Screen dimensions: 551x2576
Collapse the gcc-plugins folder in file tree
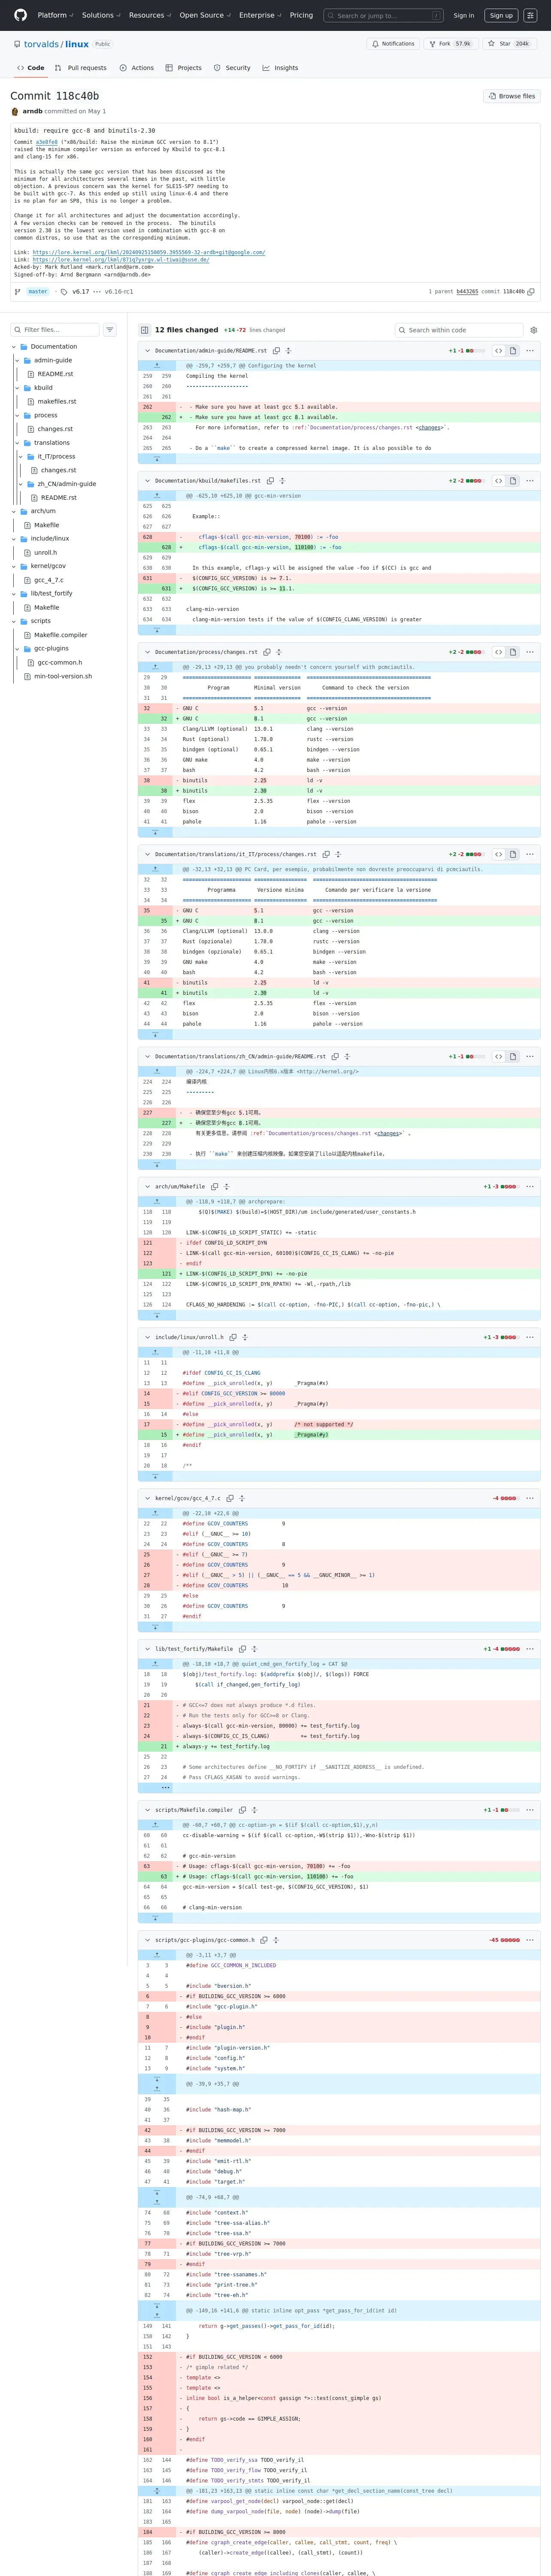[17, 649]
